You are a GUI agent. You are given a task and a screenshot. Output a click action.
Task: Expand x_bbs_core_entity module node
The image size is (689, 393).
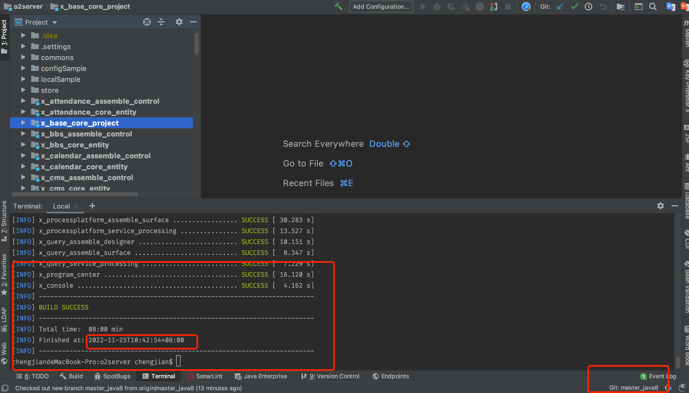coord(23,145)
